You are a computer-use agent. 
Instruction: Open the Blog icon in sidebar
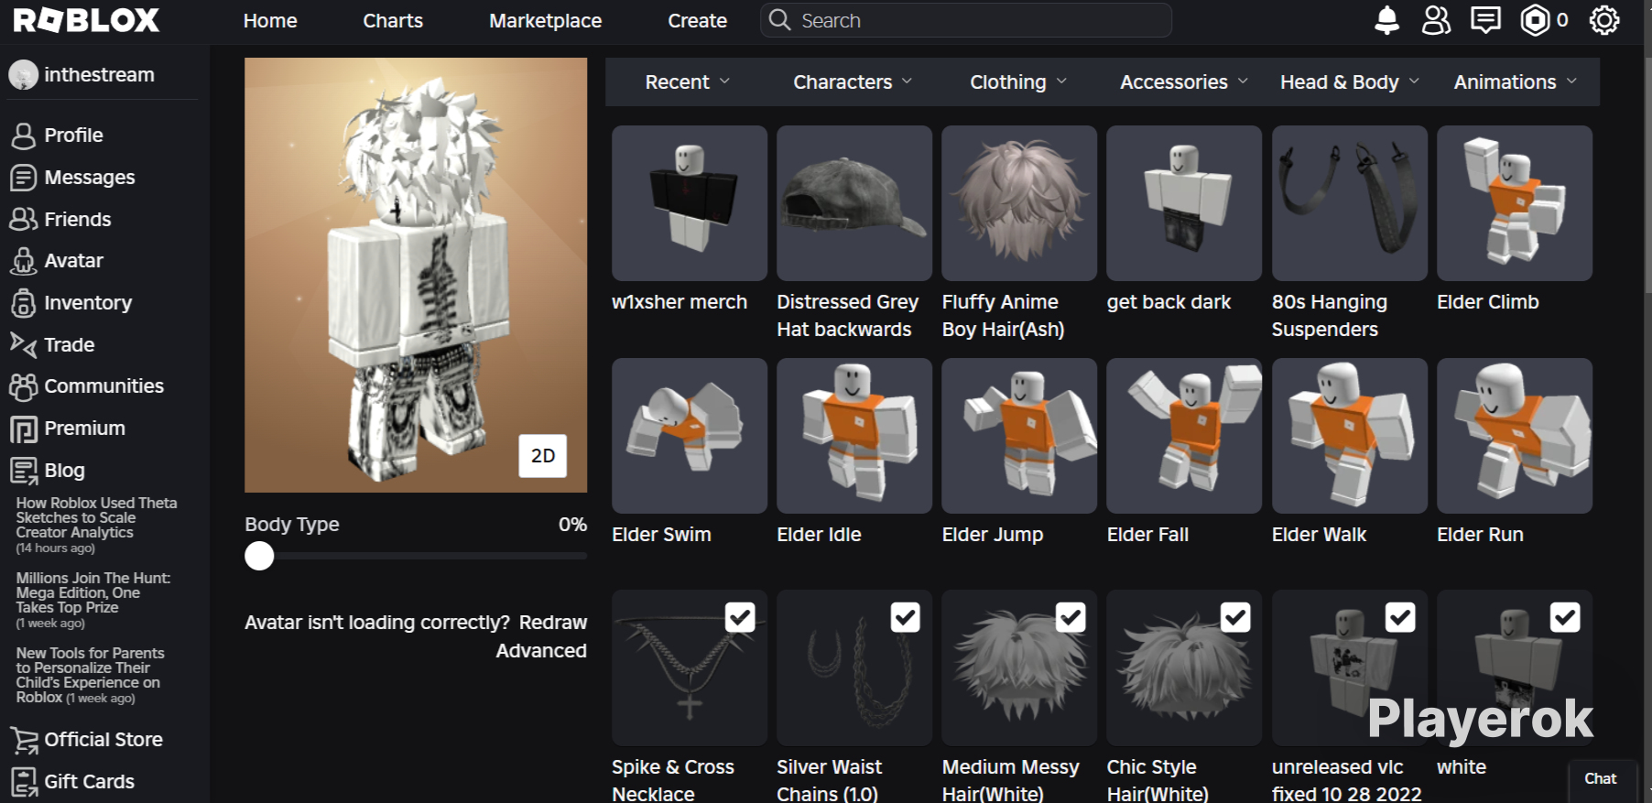23,471
